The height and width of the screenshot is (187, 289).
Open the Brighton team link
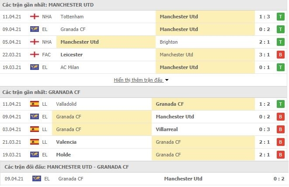click(x=169, y=42)
